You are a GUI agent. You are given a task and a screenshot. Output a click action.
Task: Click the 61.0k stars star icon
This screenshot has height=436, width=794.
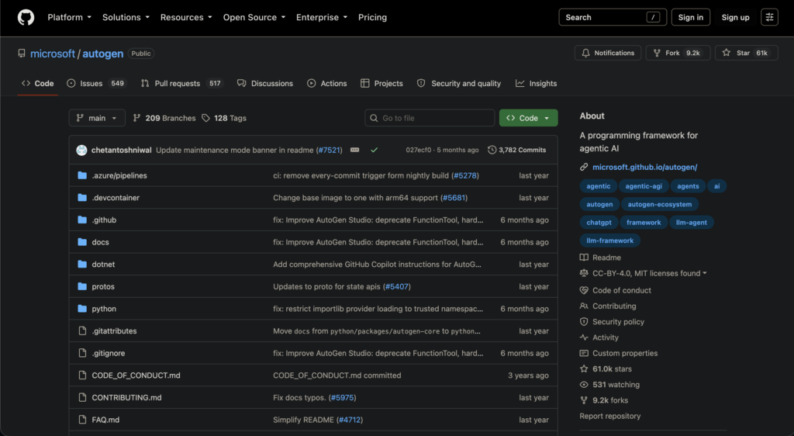pyautogui.click(x=584, y=369)
